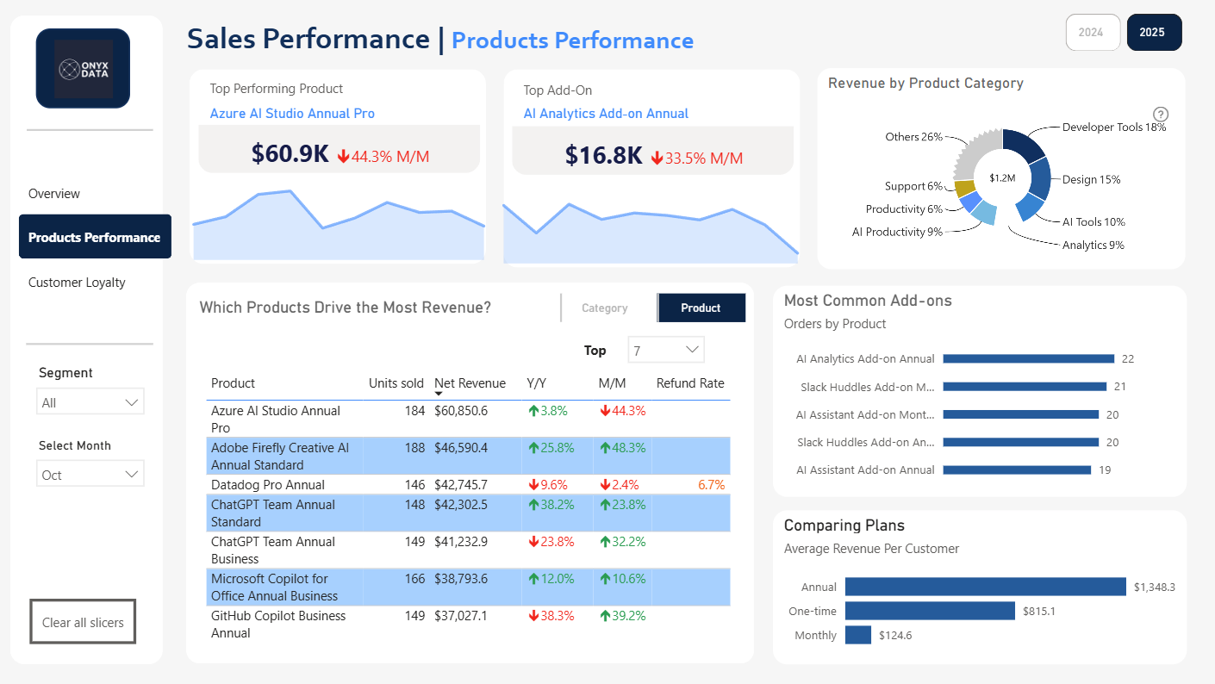Screen dimensions: 1215x684
Task: Select the 2025 year button
Action: pos(1154,33)
